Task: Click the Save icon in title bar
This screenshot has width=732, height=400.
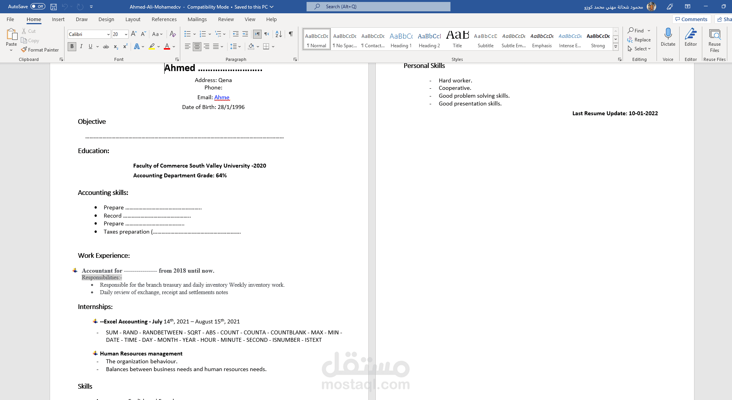Action: (54, 7)
